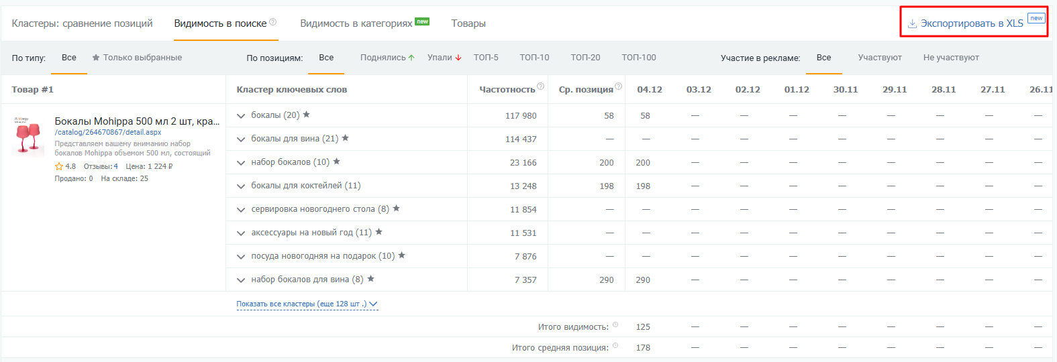
Task: Click help icon beside Итого средняя позиция
Action: point(615,345)
